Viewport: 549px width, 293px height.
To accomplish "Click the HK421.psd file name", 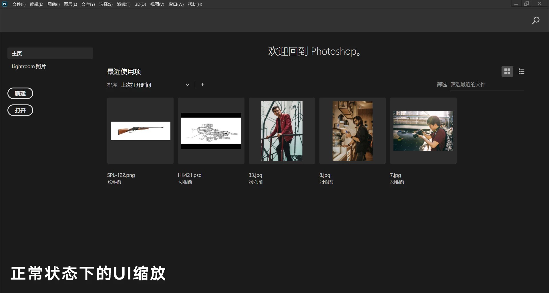I will pos(190,175).
